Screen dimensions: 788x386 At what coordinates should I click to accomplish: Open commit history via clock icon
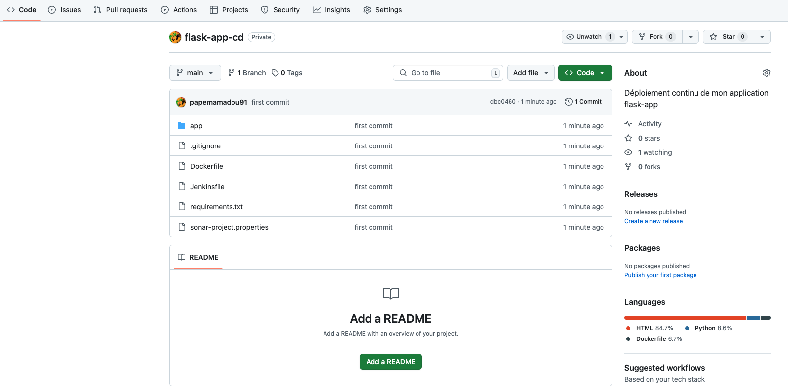pos(569,102)
